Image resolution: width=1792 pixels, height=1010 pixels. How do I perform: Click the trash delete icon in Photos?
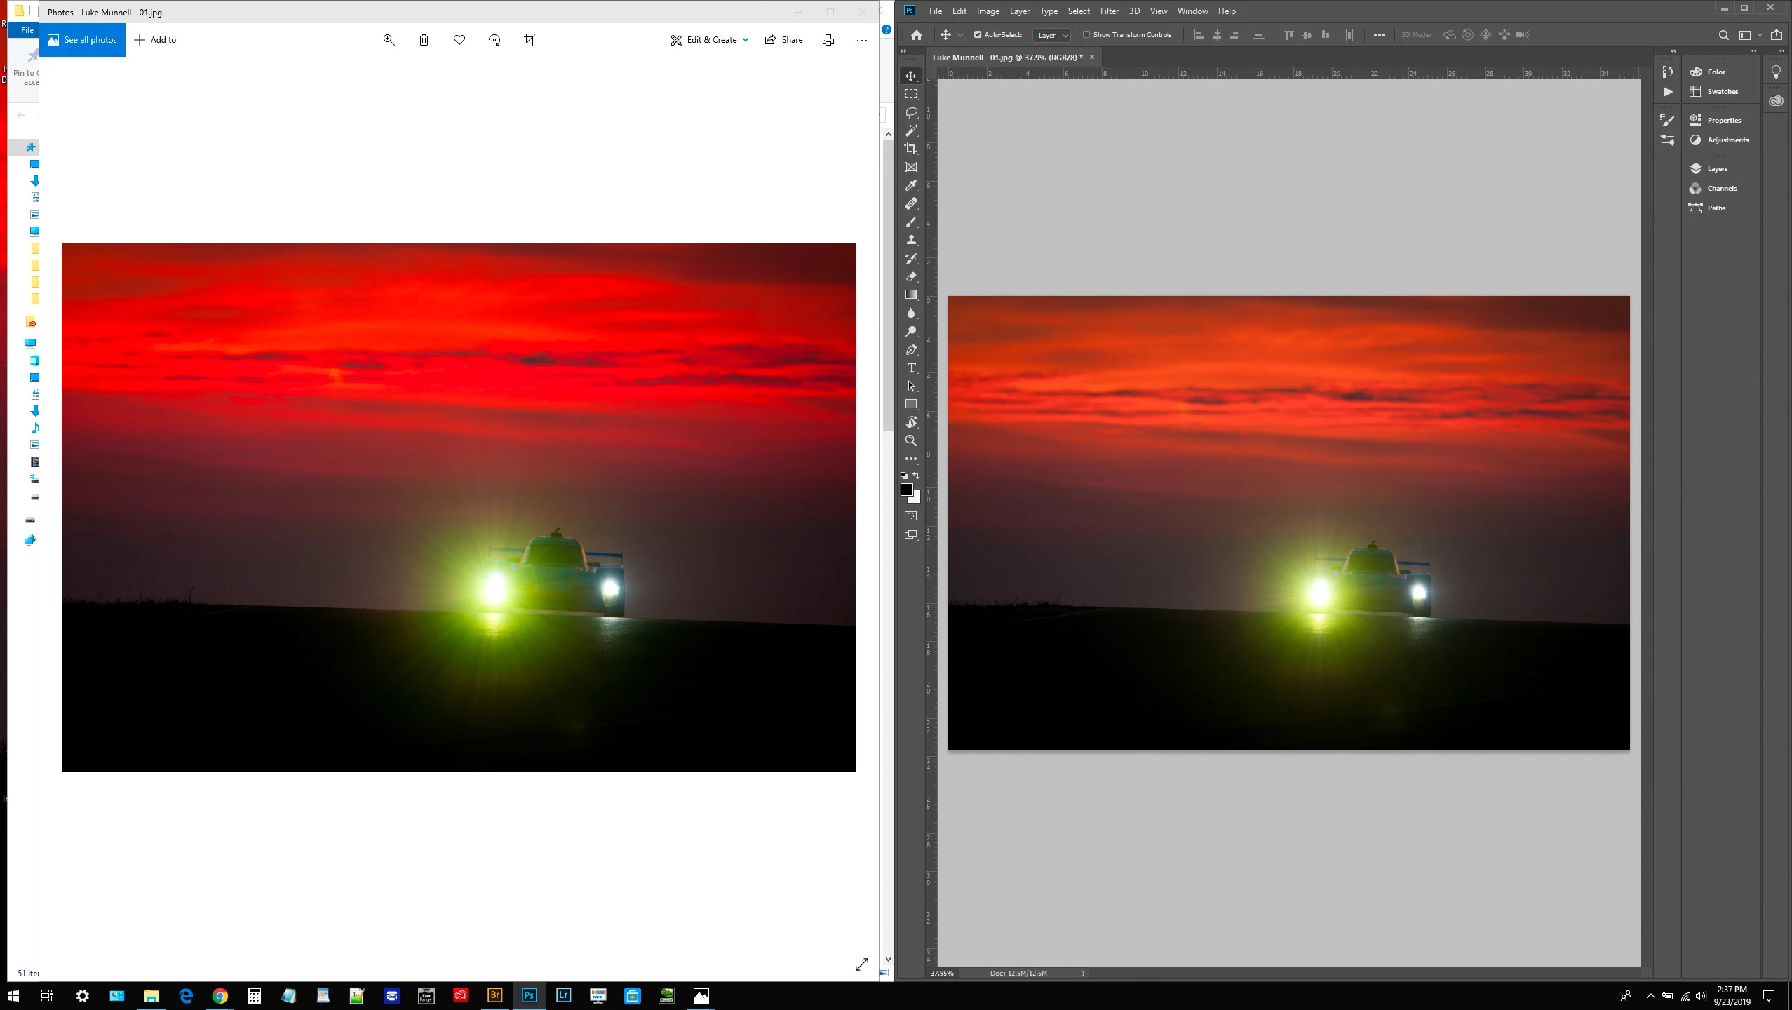[x=424, y=40]
